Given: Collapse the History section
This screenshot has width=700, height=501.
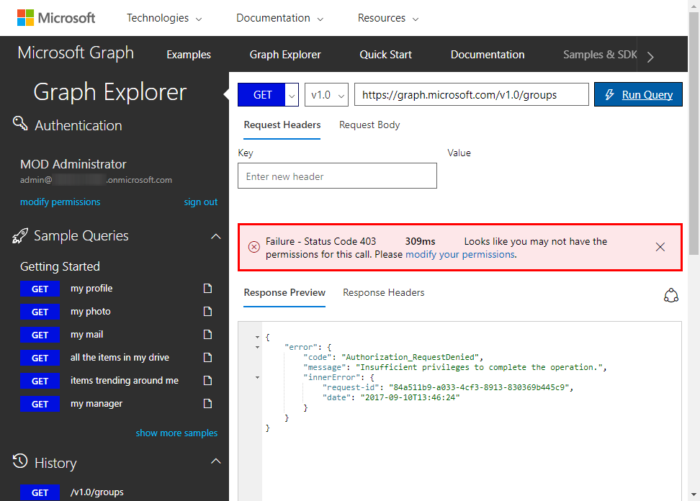Looking at the screenshot, I should (215, 462).
